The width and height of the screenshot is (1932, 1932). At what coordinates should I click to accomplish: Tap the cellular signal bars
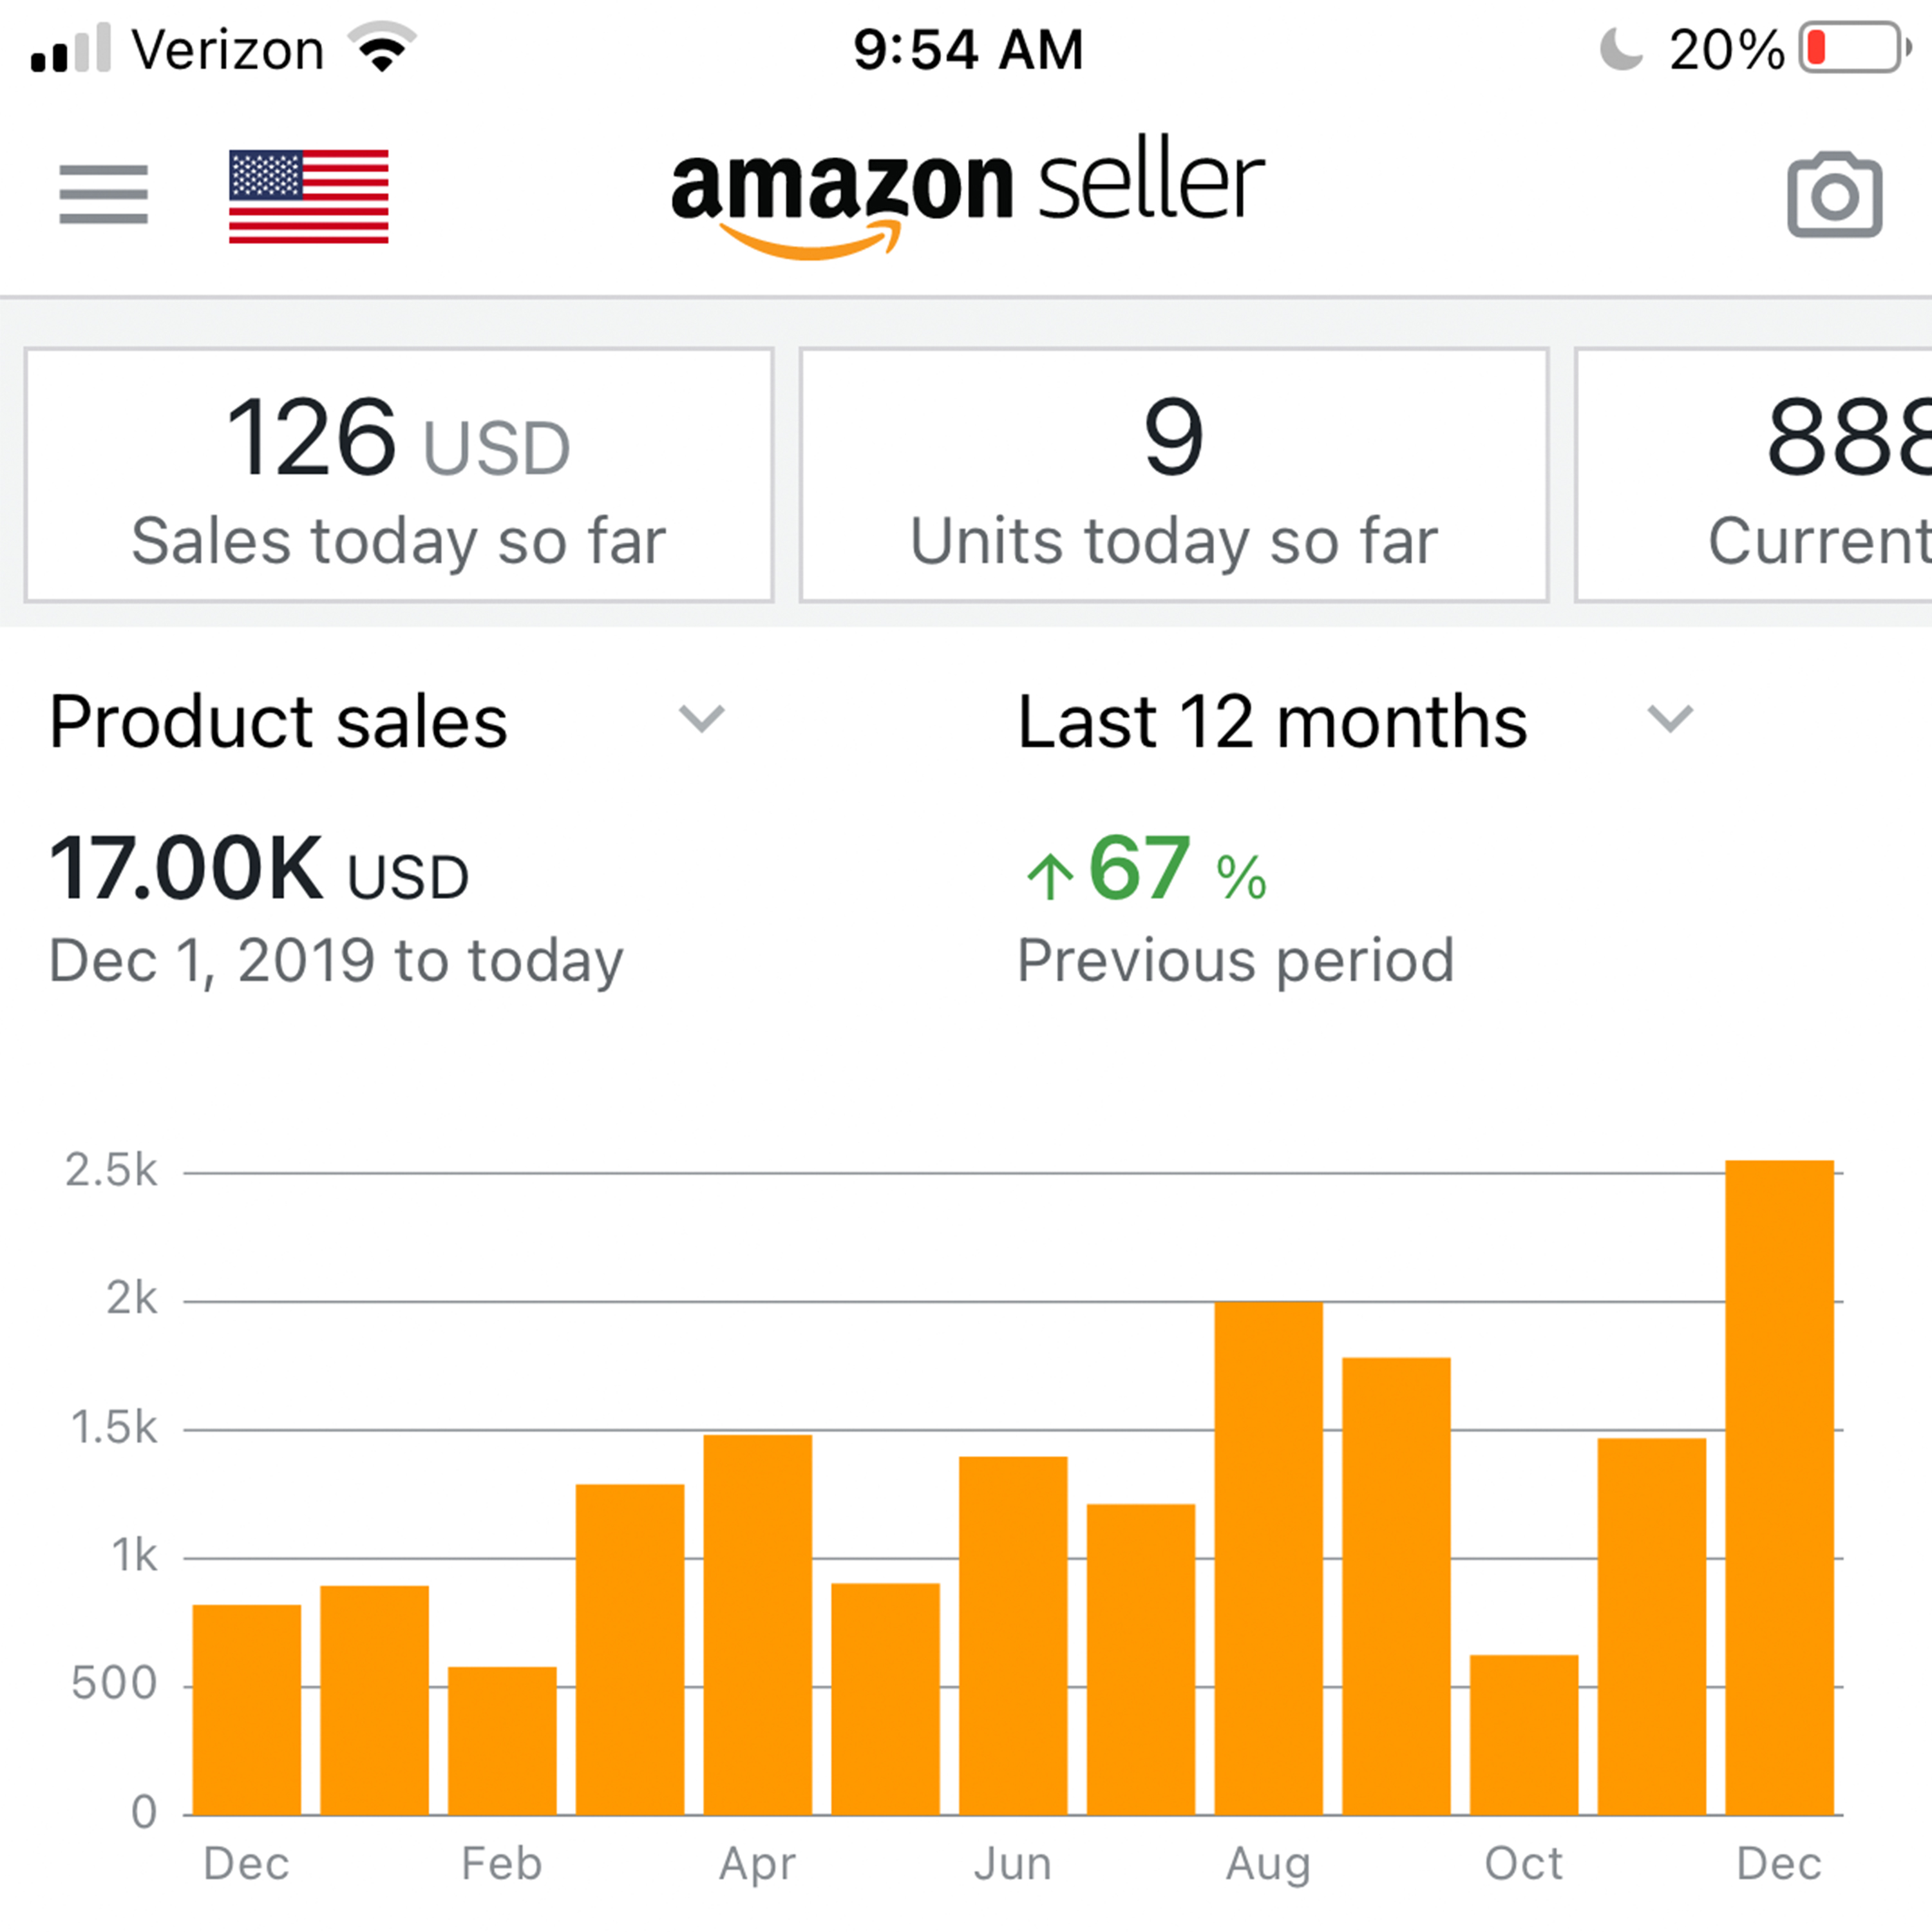point(70,48)
